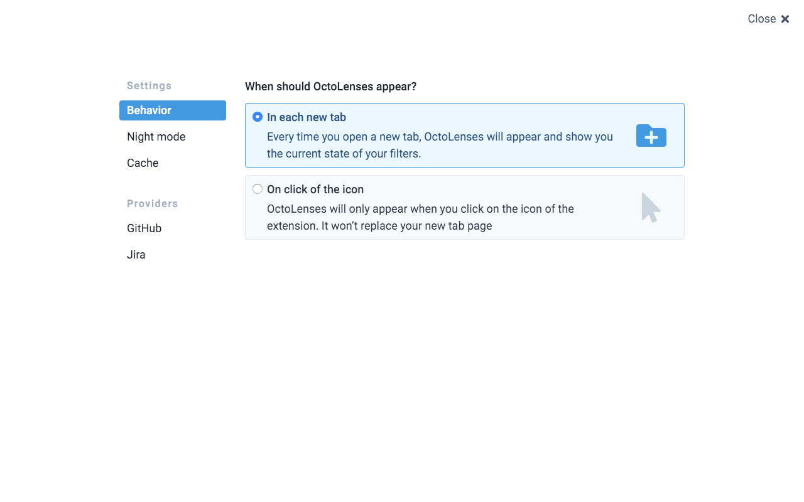The image size is (804, 502).
Task: Click the X icon beside Close
Action: click(785, 19)
